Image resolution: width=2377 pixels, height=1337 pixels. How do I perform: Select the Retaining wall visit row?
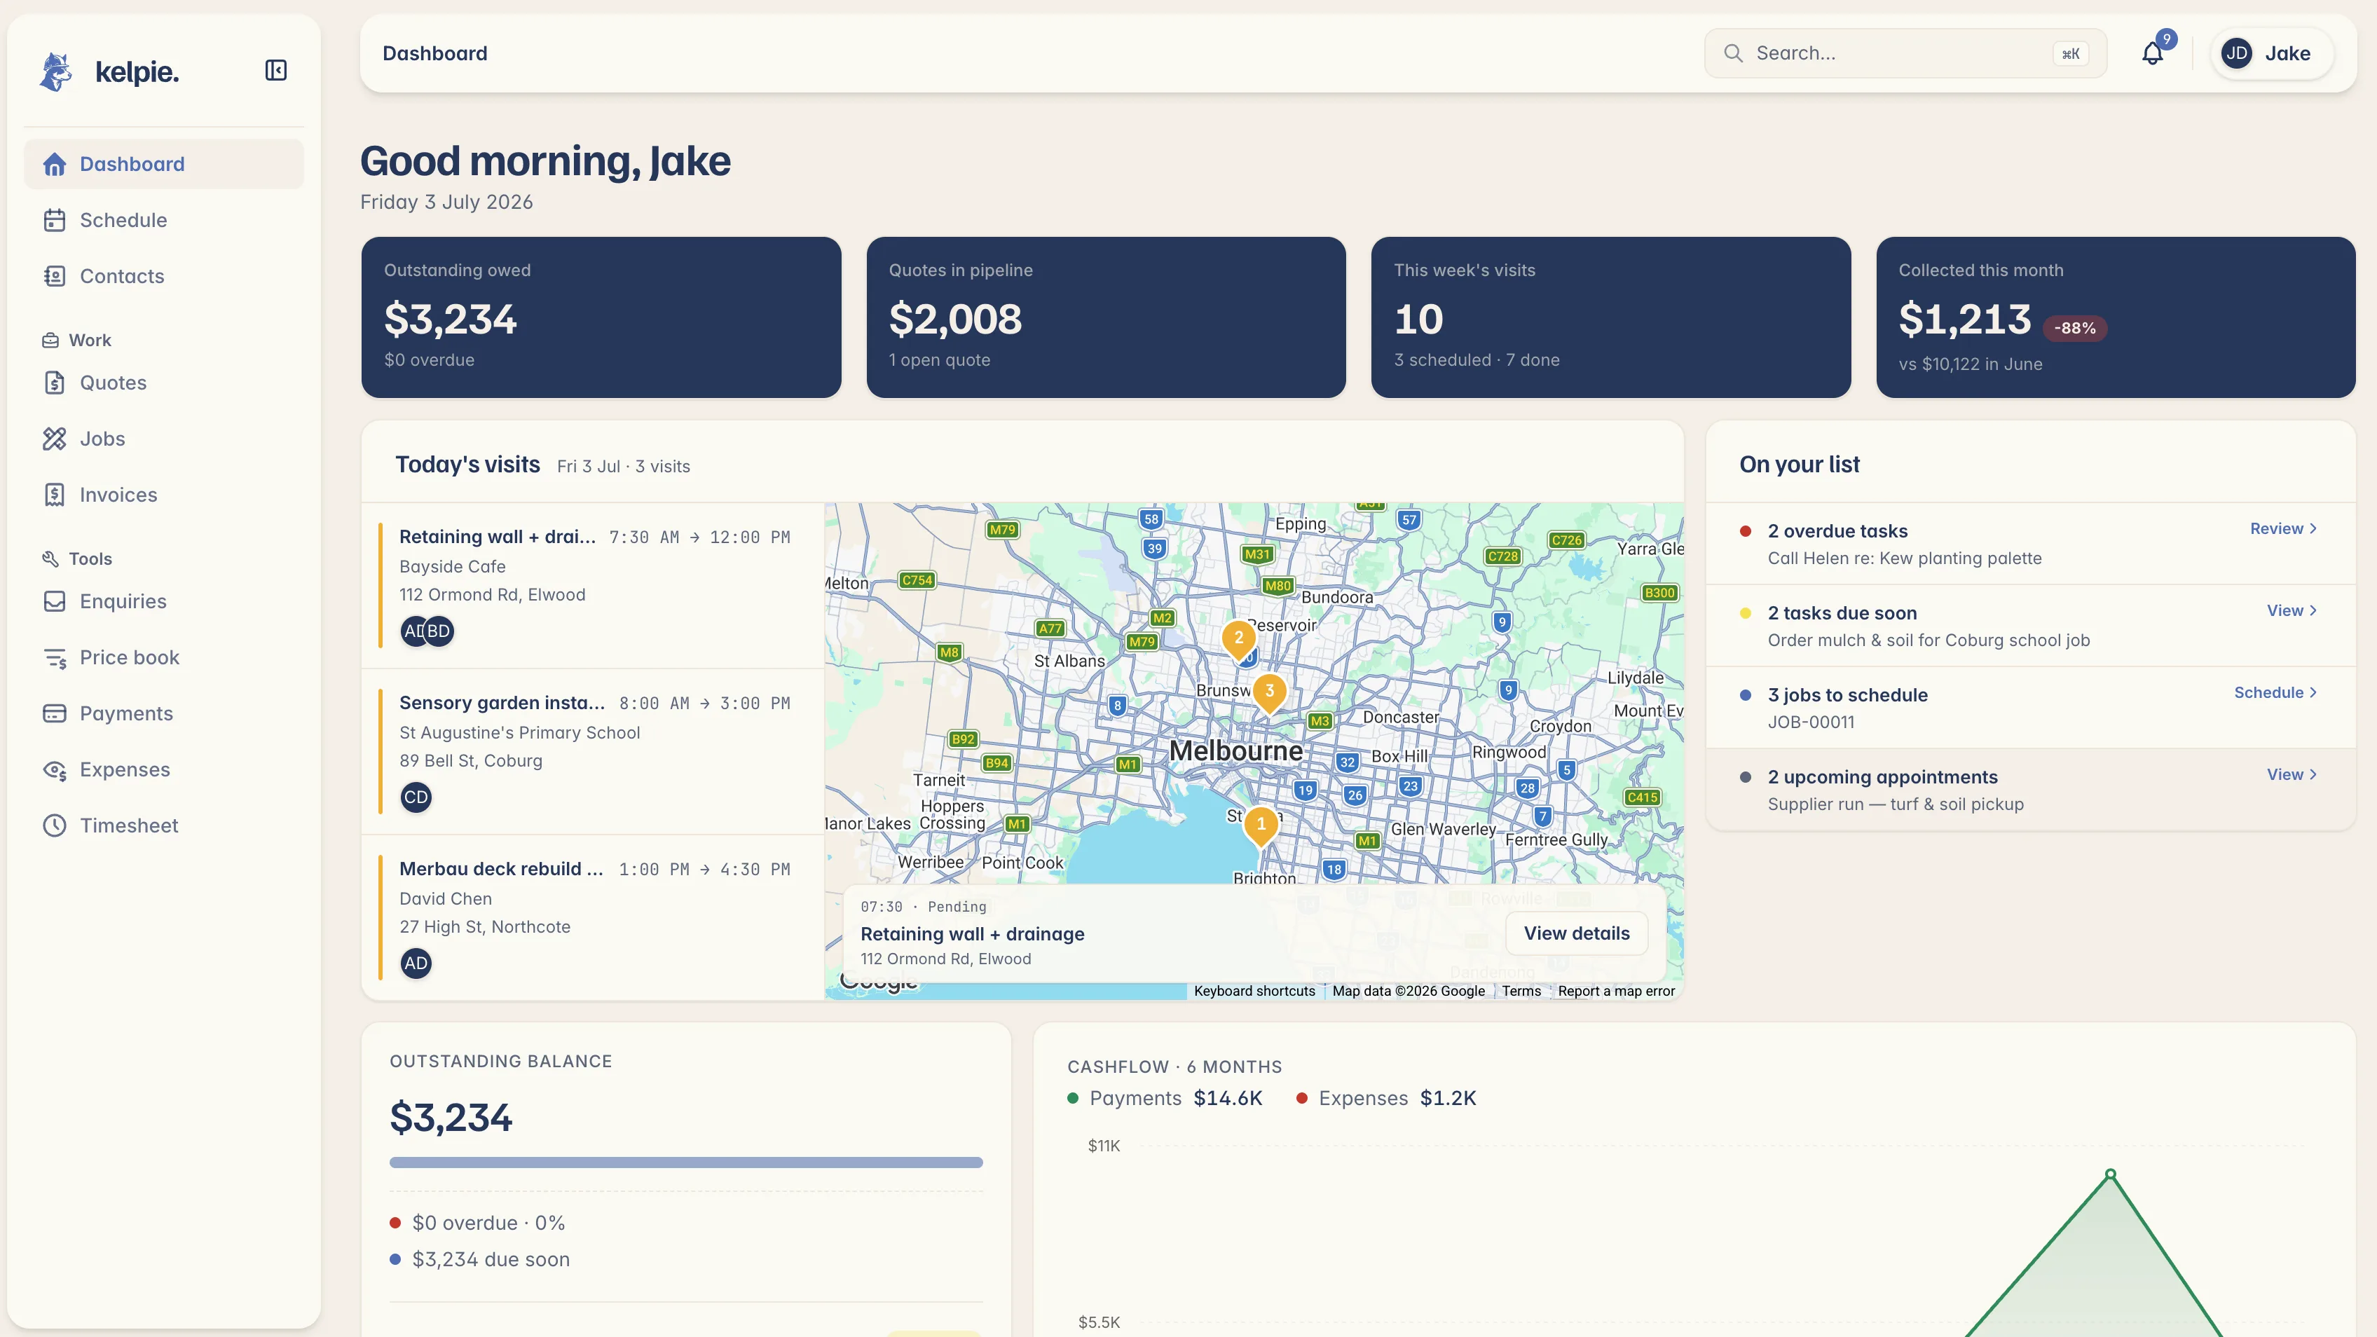pyautogui.click(x=594, y=586)
